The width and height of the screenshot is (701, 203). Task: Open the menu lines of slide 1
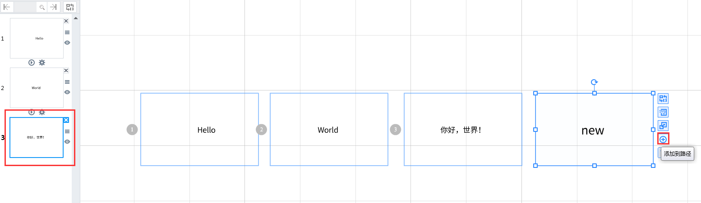67,32
